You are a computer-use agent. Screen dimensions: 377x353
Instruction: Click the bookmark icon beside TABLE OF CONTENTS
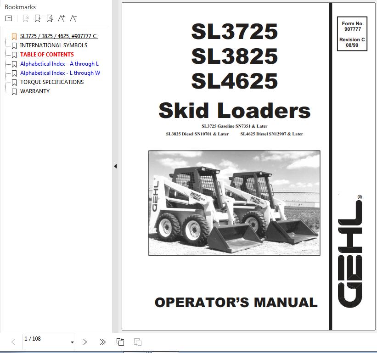14,55
